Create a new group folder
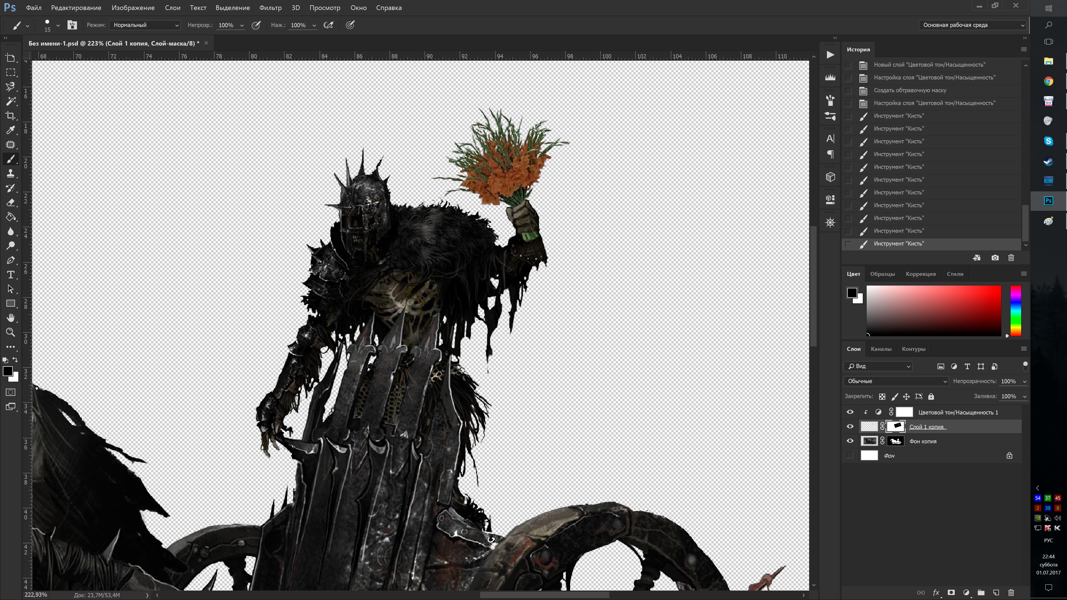The image size is (1067, 600). [x=981, y=592]
